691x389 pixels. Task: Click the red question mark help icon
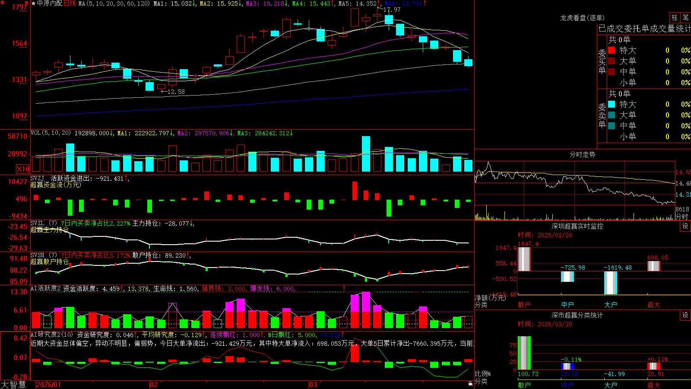[x=27, y=3]
